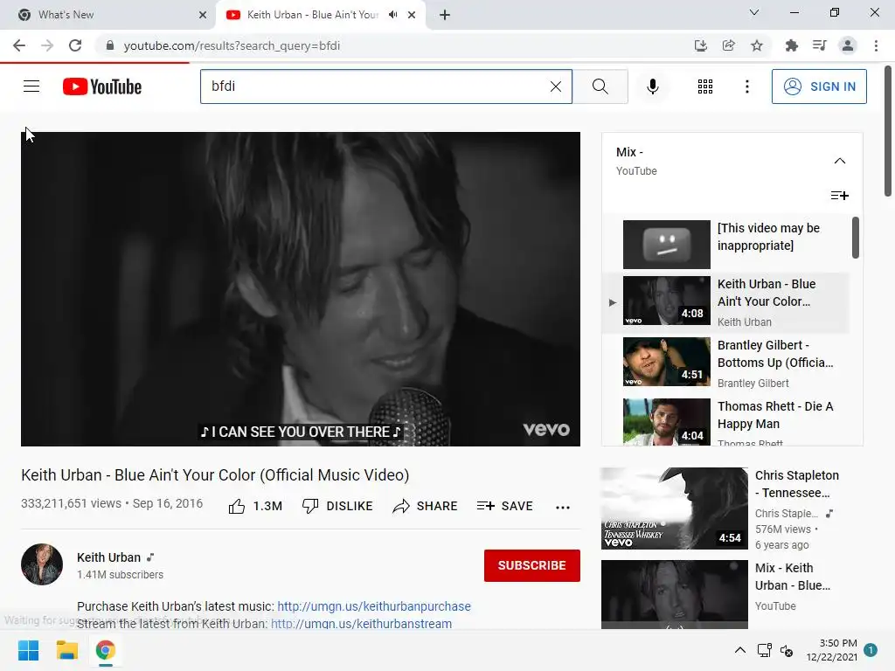Close the Keith Urban YouTube tab
895x671 pixels.
click(x=412, y=15)
